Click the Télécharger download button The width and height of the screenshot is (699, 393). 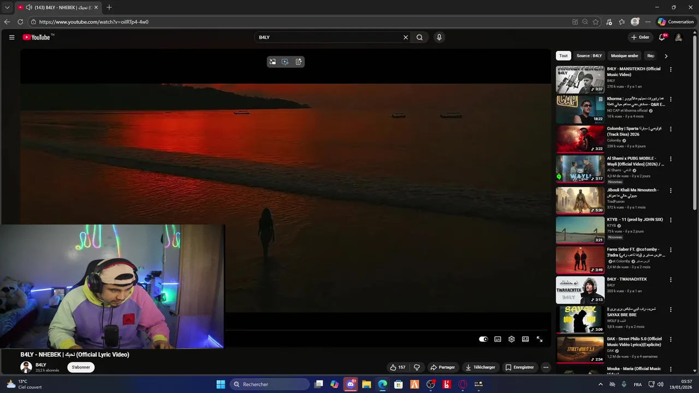point(481,367)
